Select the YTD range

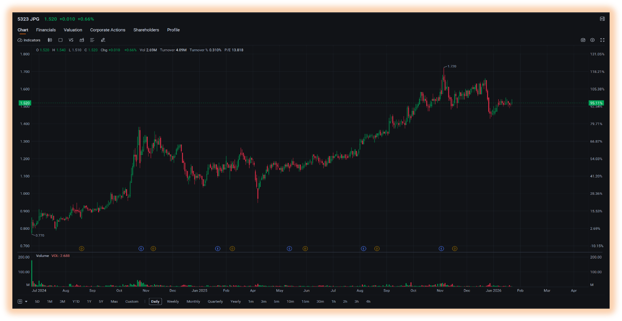pos(76,301)
